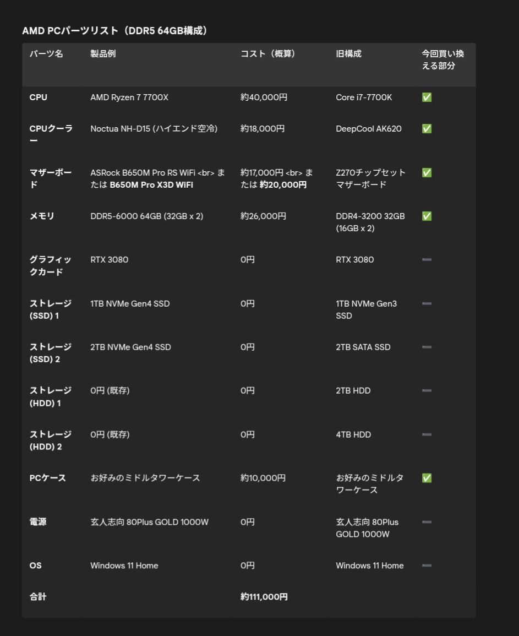
Task: Click the dash icon in the 電源 row
Action: point(427,521)
